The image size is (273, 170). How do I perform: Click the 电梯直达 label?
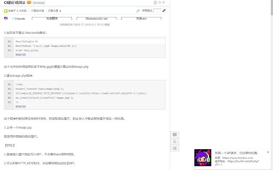[147, 11]
